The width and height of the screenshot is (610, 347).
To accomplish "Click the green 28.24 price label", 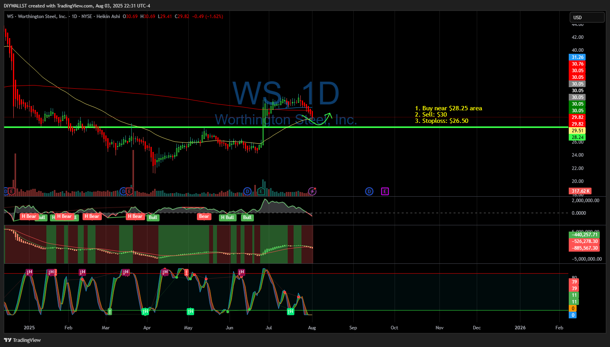I will 577,137.
